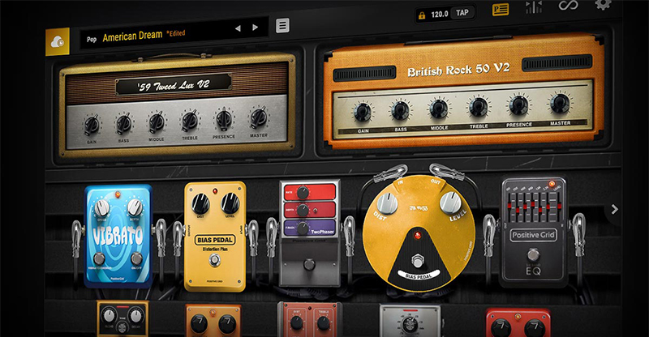Click the leftmost band slider on EQ pedal

[509, 205]
